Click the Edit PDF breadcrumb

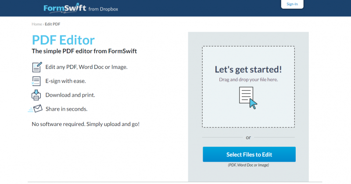click(52, 24)
